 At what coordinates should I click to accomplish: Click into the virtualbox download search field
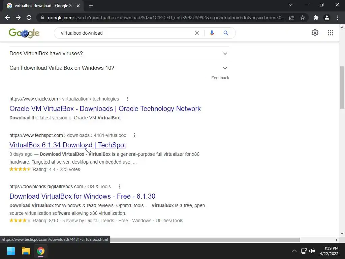point(125,33)
